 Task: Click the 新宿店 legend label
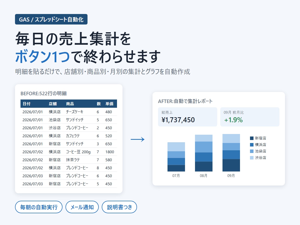pyautogui.click(x=260, y=138)
